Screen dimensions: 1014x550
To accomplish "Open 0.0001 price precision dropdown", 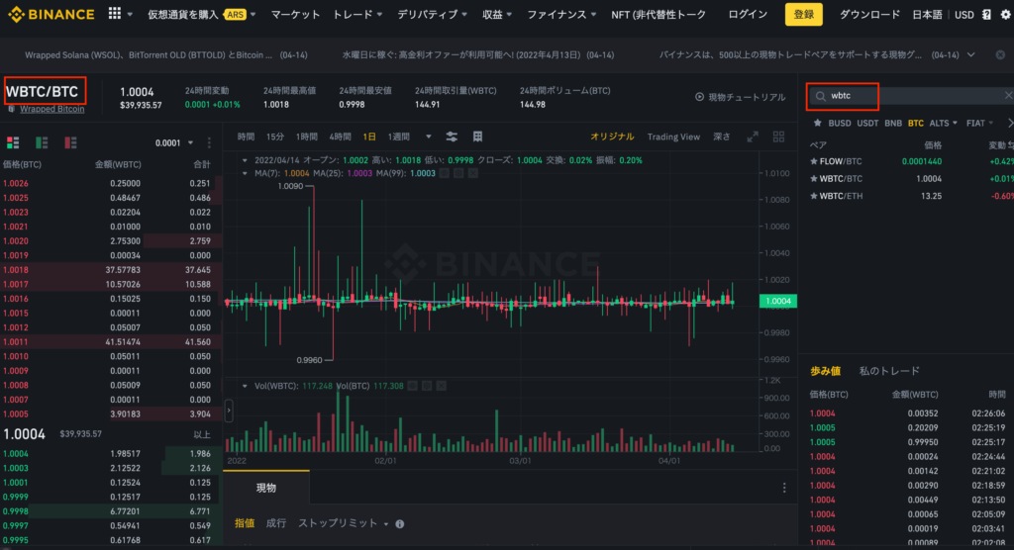I will tap(174, 142).
